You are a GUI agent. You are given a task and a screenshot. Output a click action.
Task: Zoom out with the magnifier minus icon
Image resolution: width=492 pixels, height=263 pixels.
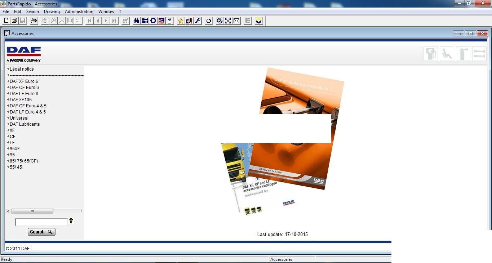tap(62, 21)
